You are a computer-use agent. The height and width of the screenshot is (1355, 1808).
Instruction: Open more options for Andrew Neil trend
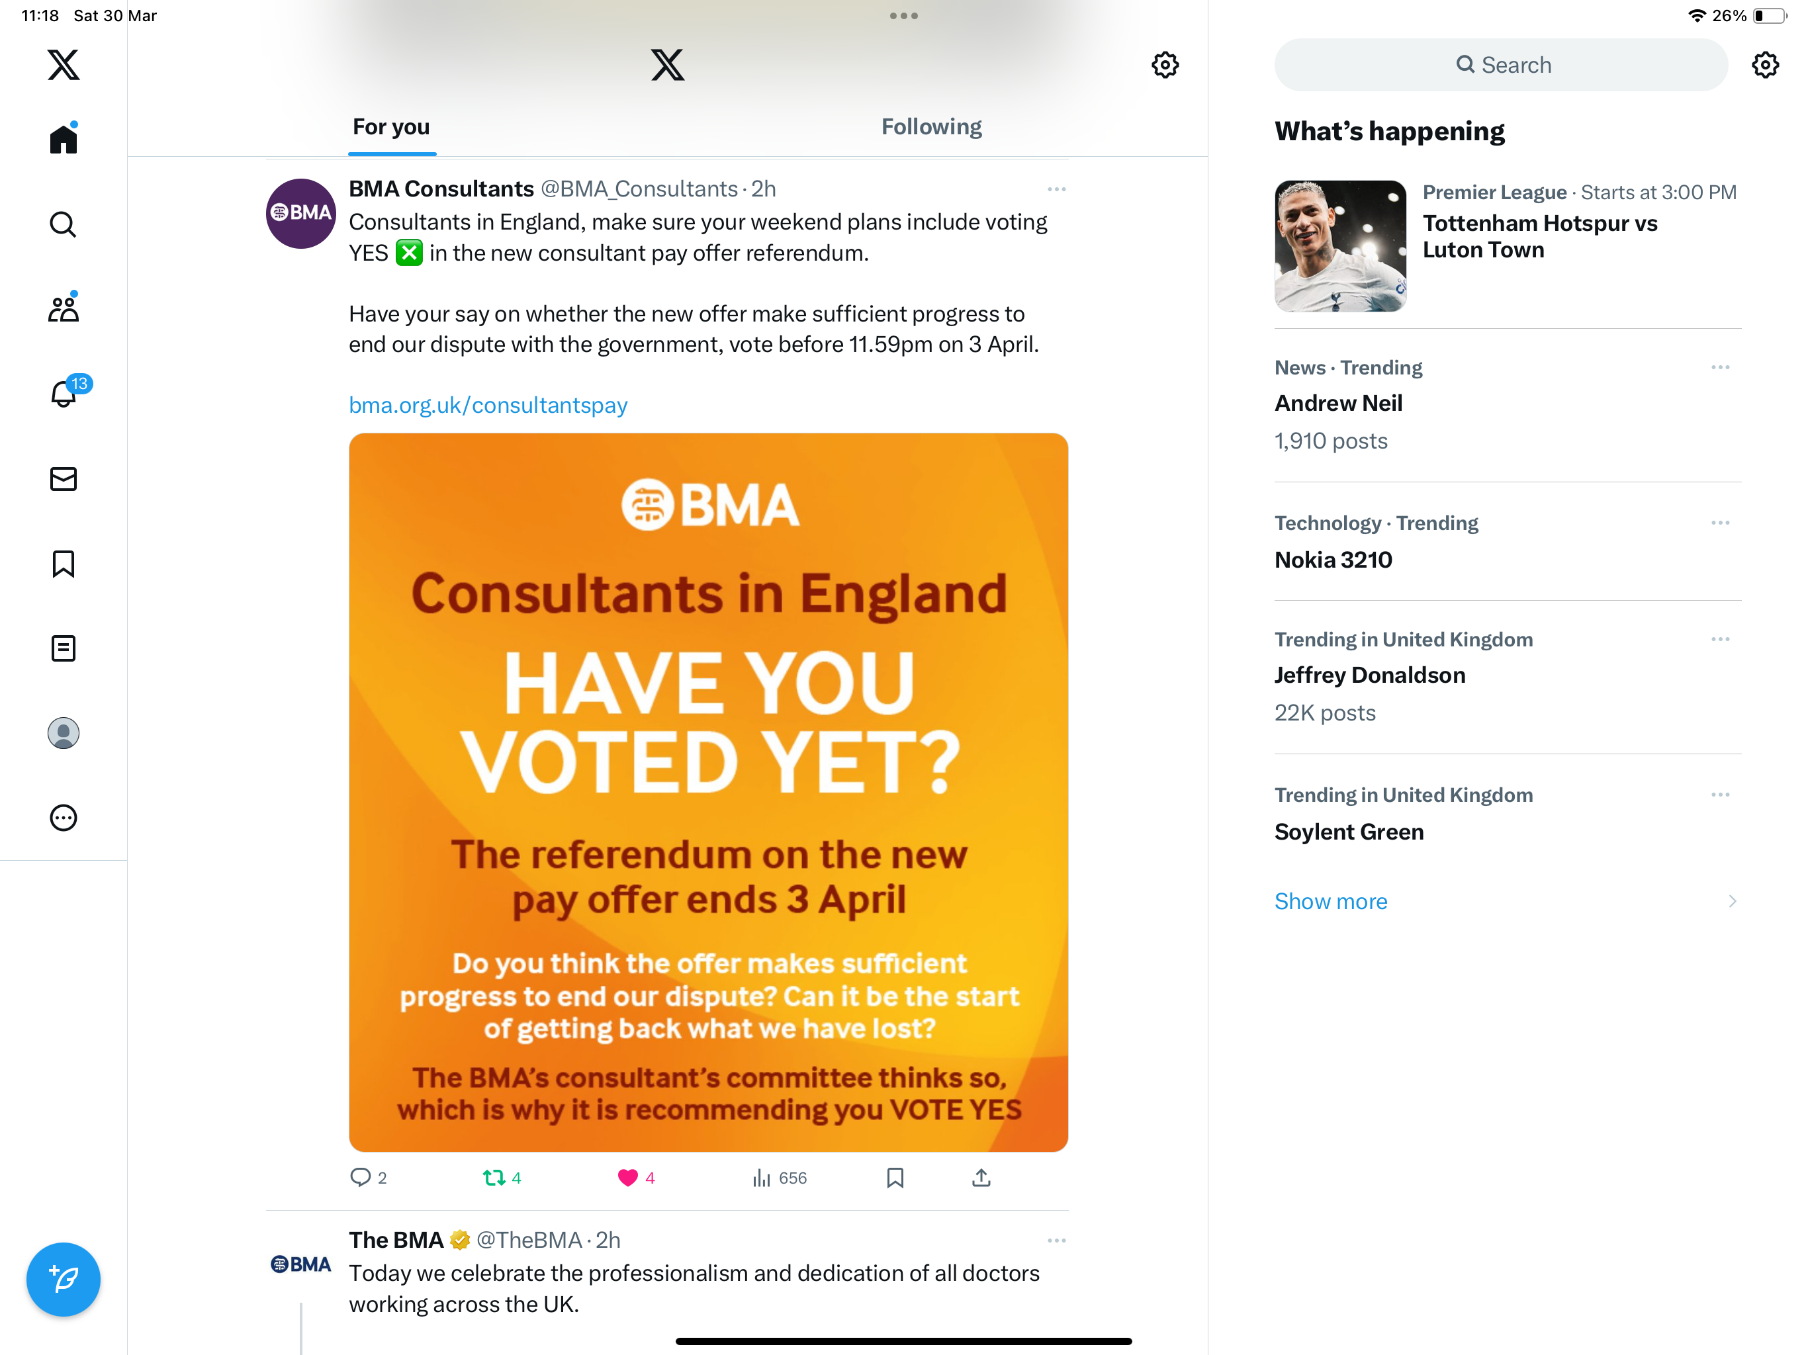1720,367
